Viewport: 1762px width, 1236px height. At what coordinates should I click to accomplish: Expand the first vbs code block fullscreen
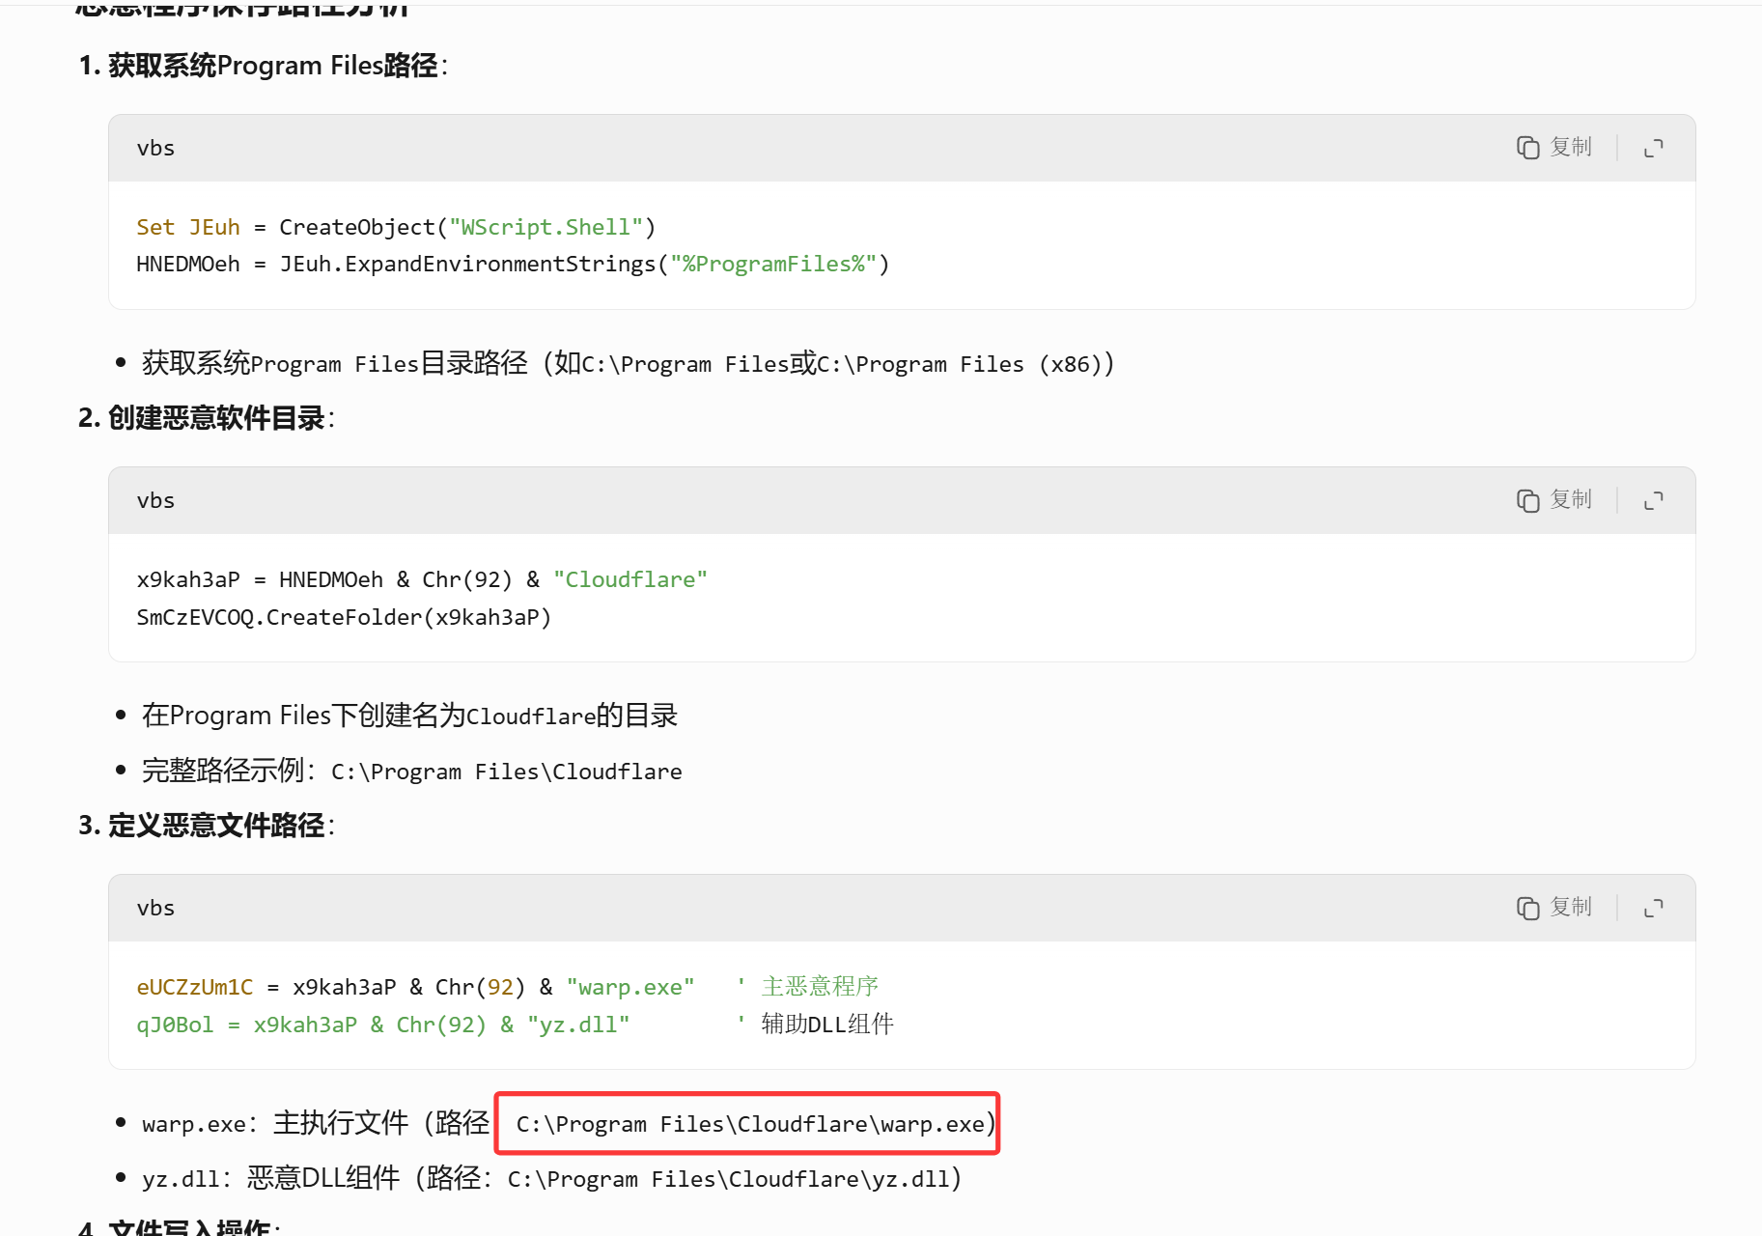pyautogui.click(x=1654, y=148)
